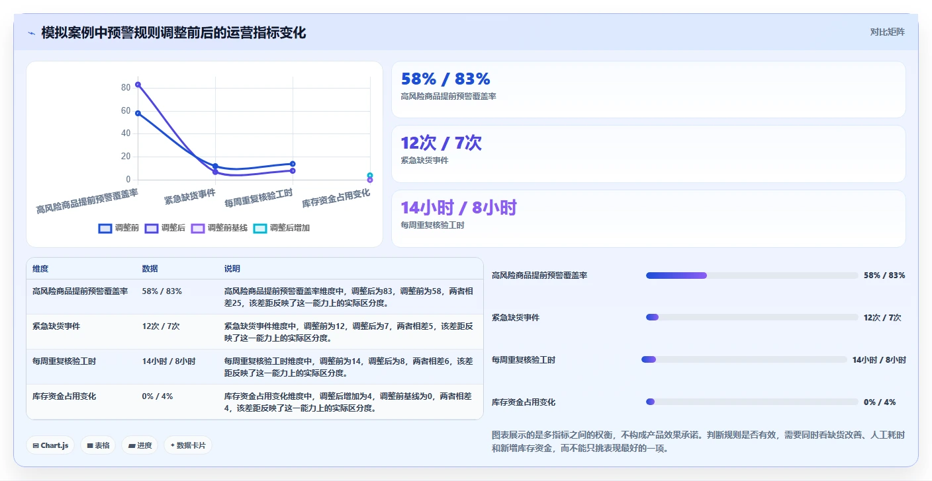932x481 pixels.
Task: Click 每周重复核验工时 progress bar
Action: pos(744,360)
